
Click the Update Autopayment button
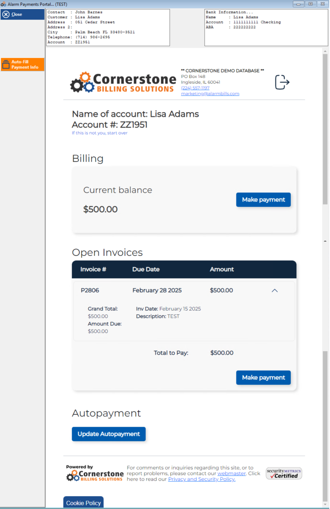coord(109,434)
